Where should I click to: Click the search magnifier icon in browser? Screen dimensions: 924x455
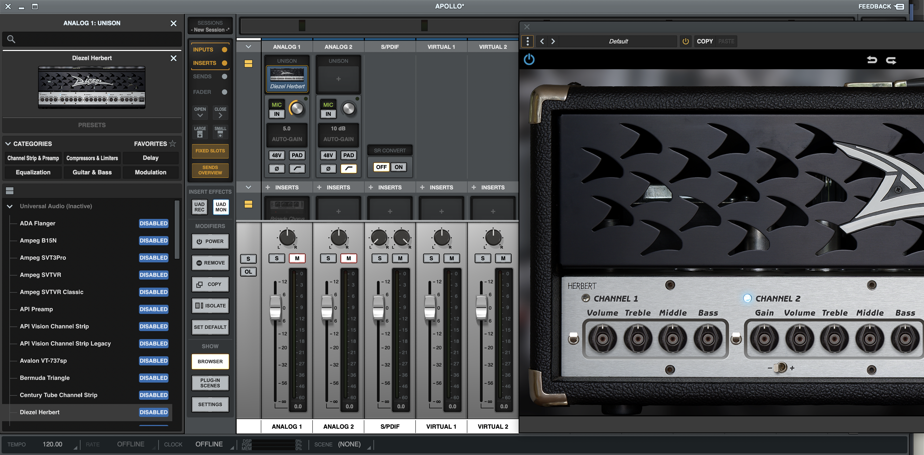[11, 39]
